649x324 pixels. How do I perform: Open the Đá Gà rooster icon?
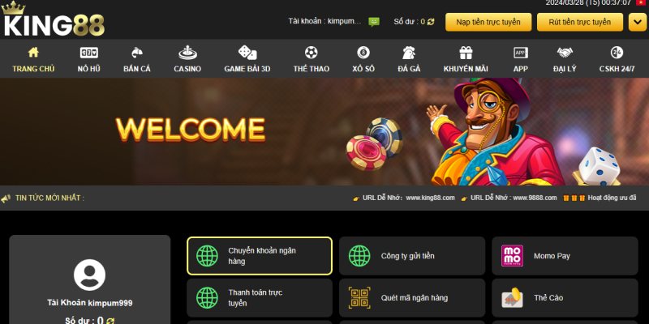point(409,53)
